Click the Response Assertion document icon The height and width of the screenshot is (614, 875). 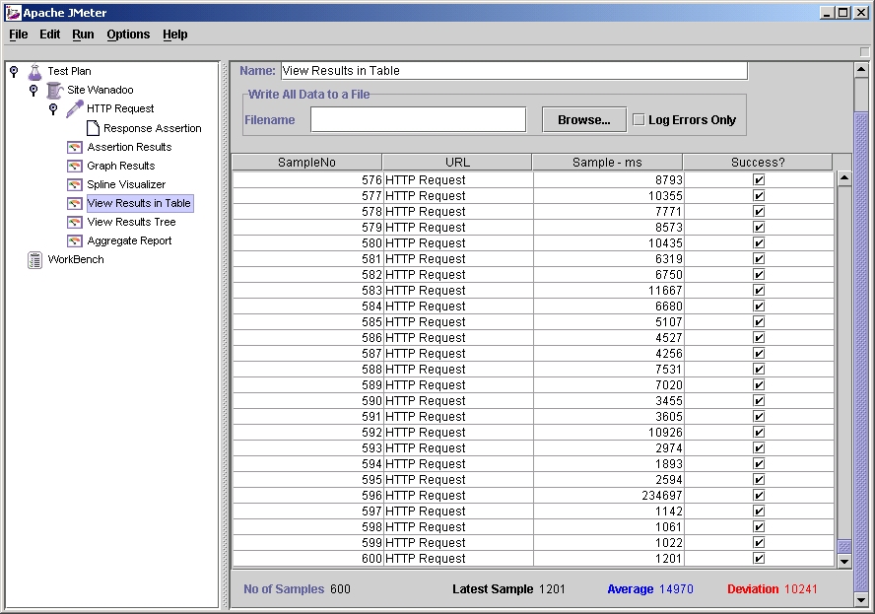point(93,128)
